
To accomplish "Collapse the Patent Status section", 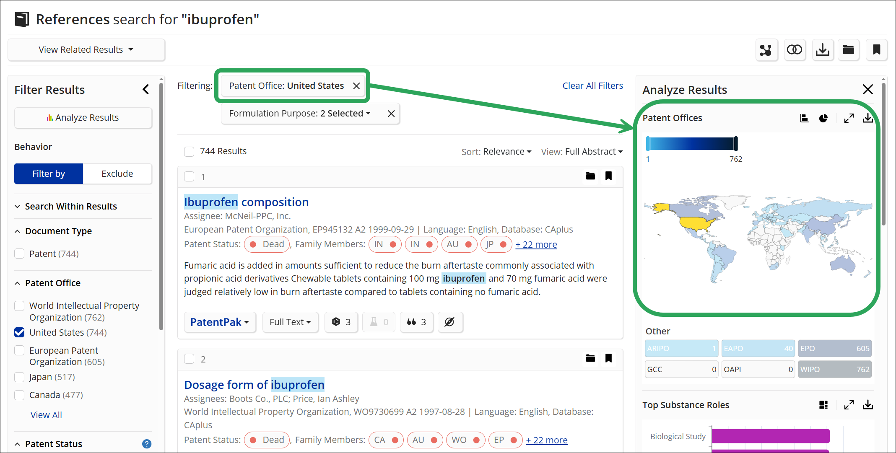I will [49, 444].
